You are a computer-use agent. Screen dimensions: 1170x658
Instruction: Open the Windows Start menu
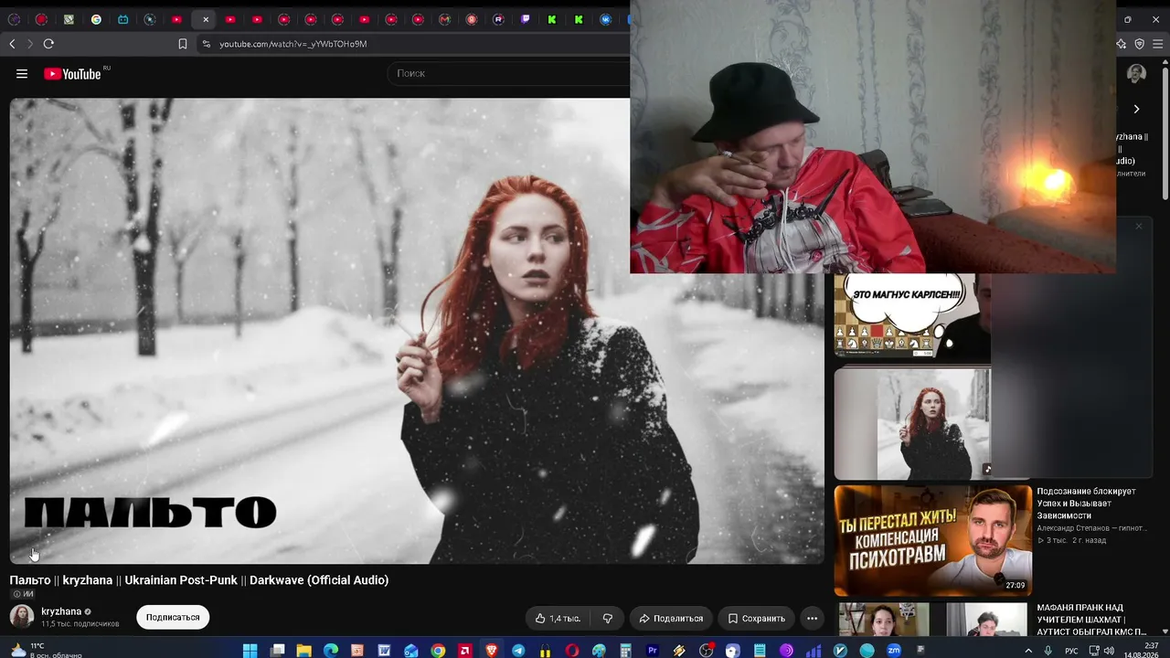pos(250,651)
